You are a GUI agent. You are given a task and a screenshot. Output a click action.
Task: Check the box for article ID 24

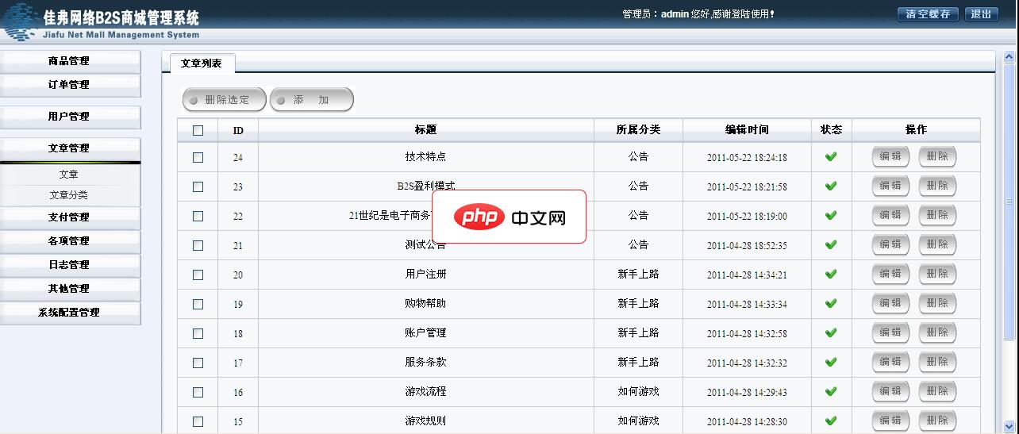point(198,157)
